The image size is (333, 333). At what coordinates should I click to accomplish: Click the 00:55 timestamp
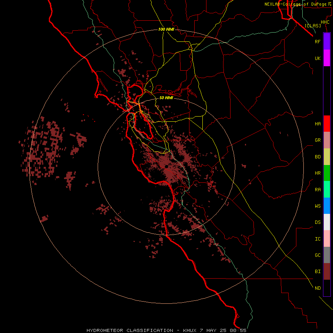pyautogui.click(x=238, y=330)
